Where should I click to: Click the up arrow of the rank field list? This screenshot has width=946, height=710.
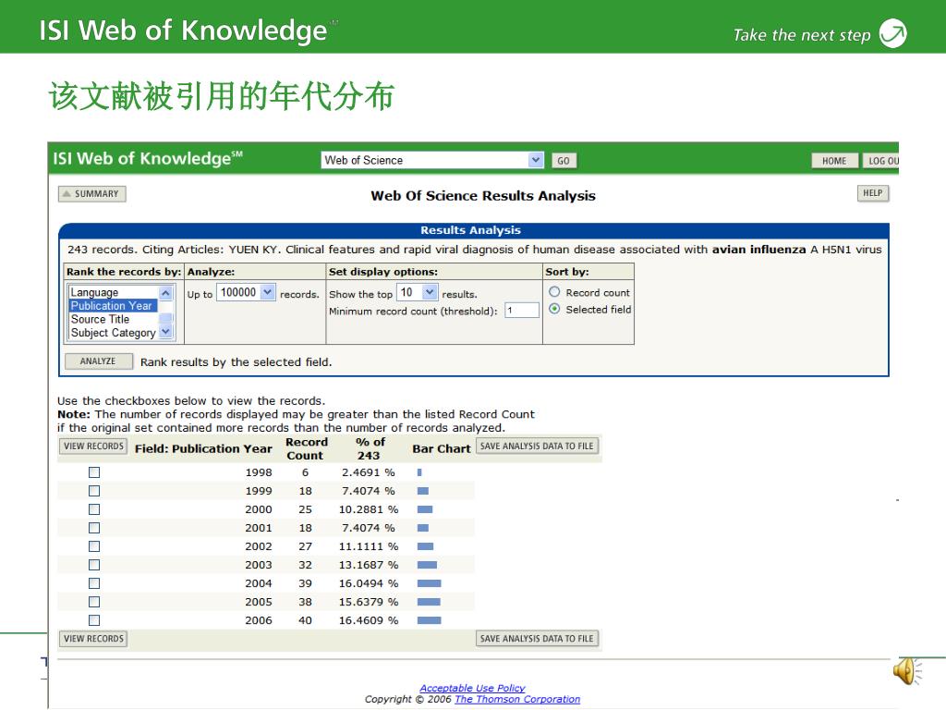tap(166, 293)
